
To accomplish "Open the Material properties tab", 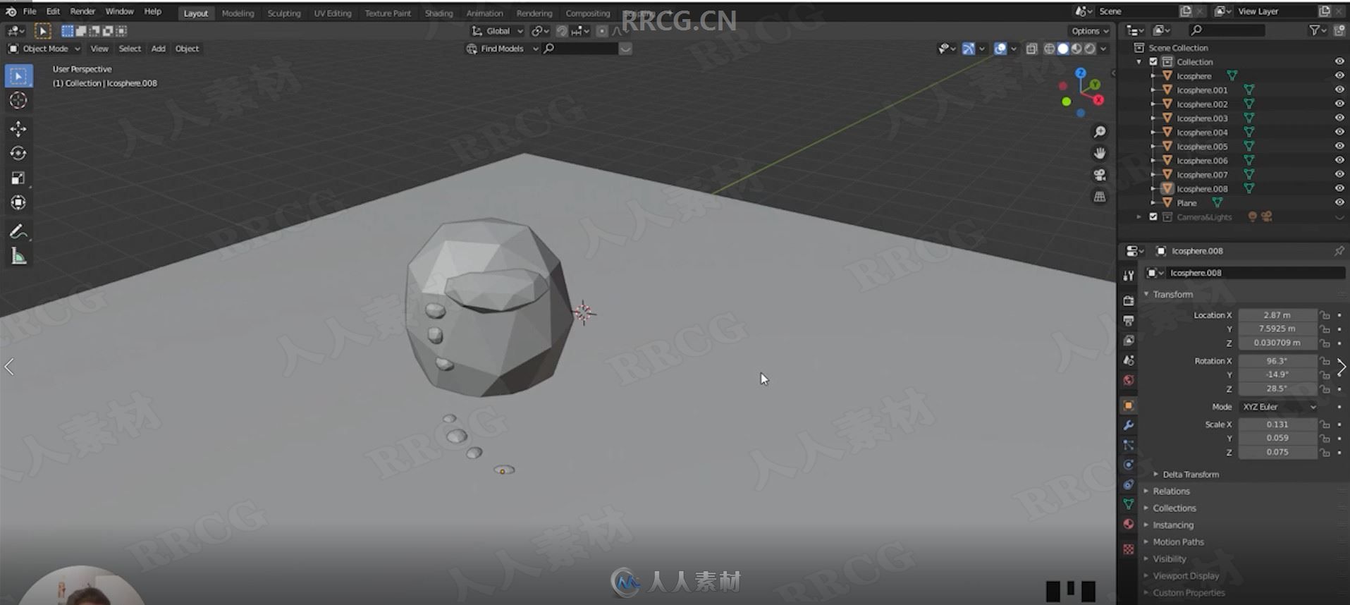I will pos(1129,524).
